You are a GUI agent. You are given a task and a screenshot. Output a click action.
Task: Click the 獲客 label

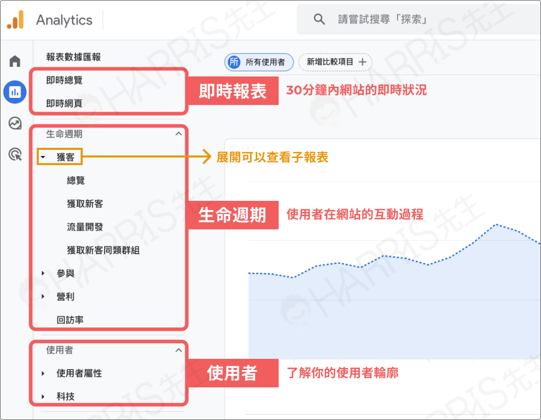(65, 157)
